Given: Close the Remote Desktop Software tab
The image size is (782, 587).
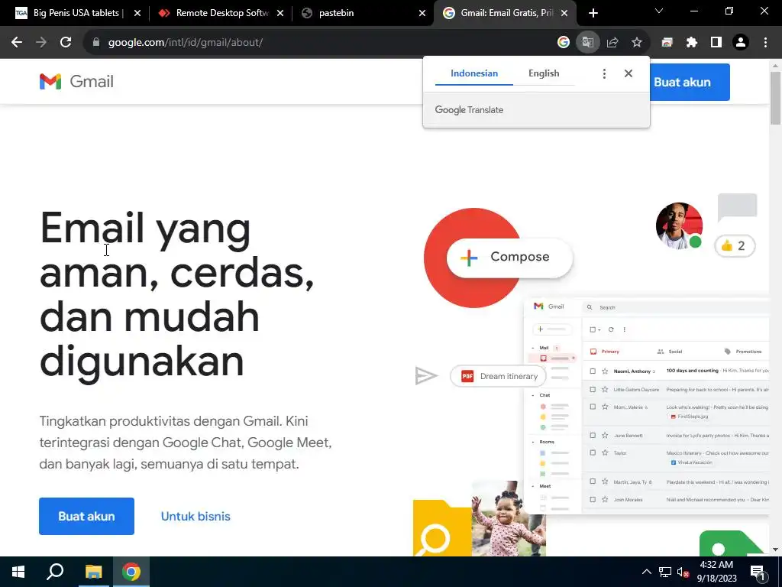Looking at the screenshot, I should tap(280, 13).
